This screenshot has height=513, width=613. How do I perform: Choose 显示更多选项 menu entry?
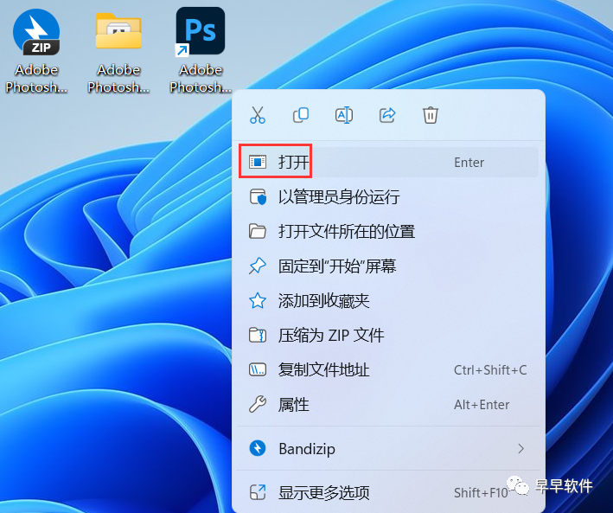click(388, 492)
